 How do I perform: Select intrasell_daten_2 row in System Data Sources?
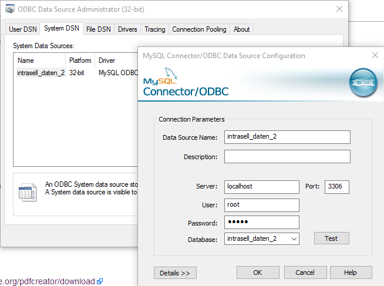point(76,73)
